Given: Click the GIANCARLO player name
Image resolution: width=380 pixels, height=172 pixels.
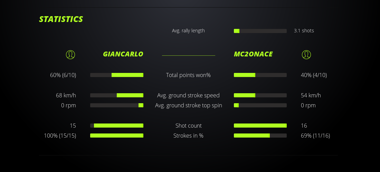Looking at the screenshot, I should coord(123,54).
